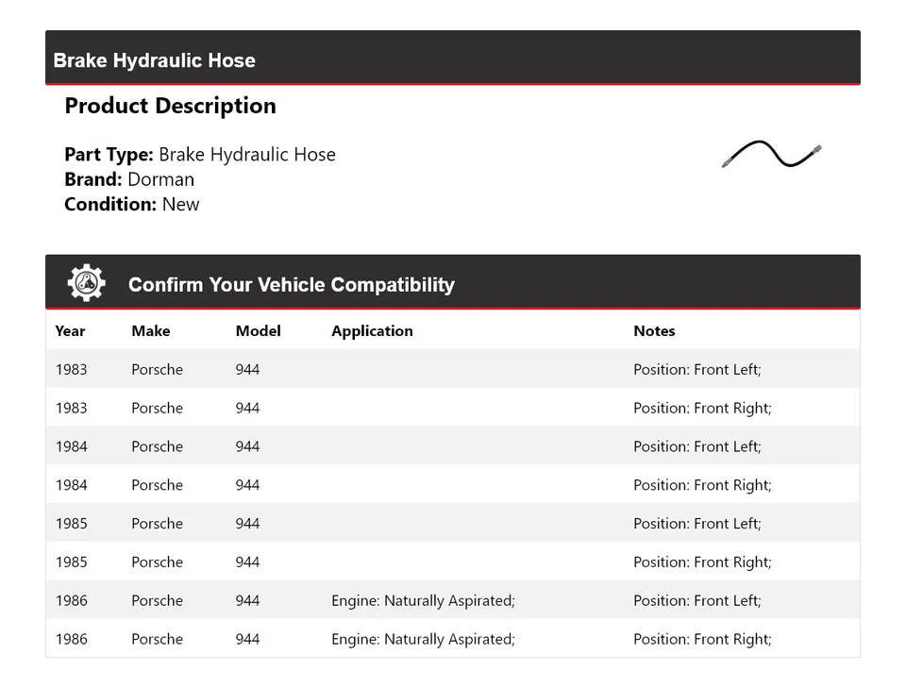Click the Model column header
The image size is (906, 688).
tap(258, 331)
